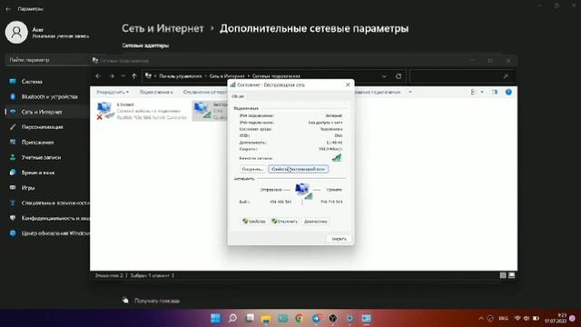Click the taskbar clock and date
This screenshot has height=327, width=581.
click(556, 318)
